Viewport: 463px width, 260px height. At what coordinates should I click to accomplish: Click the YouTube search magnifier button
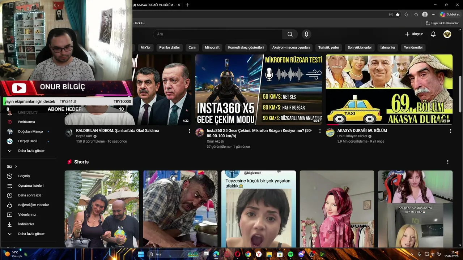pos(290,34)
